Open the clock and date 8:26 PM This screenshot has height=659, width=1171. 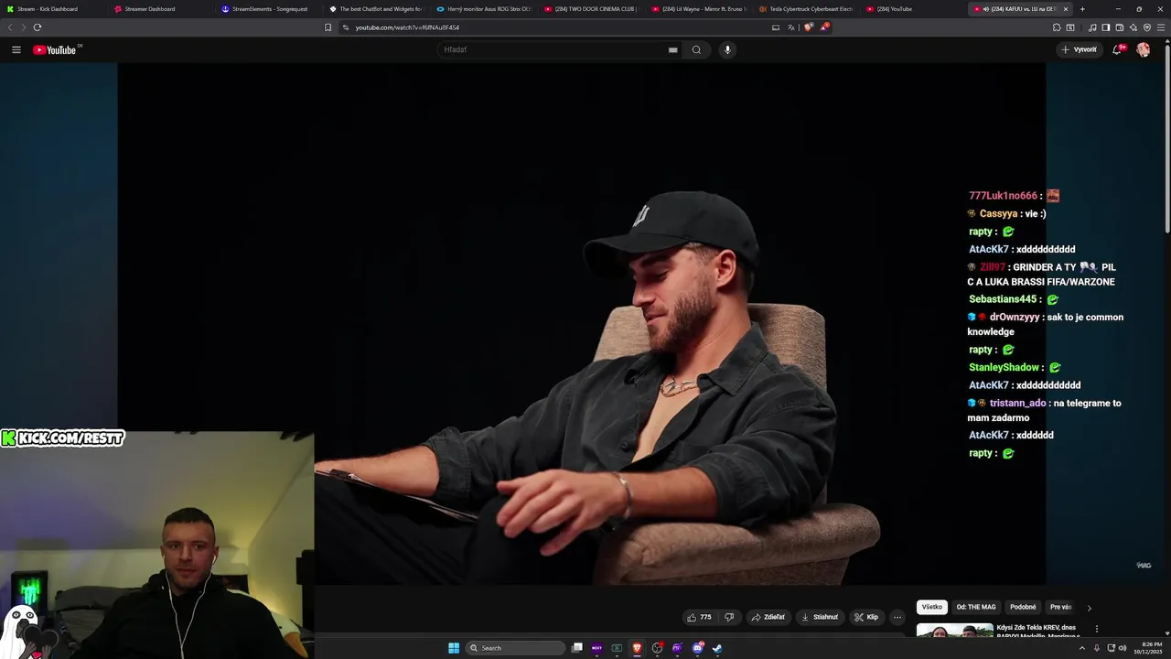(1147, 648)
